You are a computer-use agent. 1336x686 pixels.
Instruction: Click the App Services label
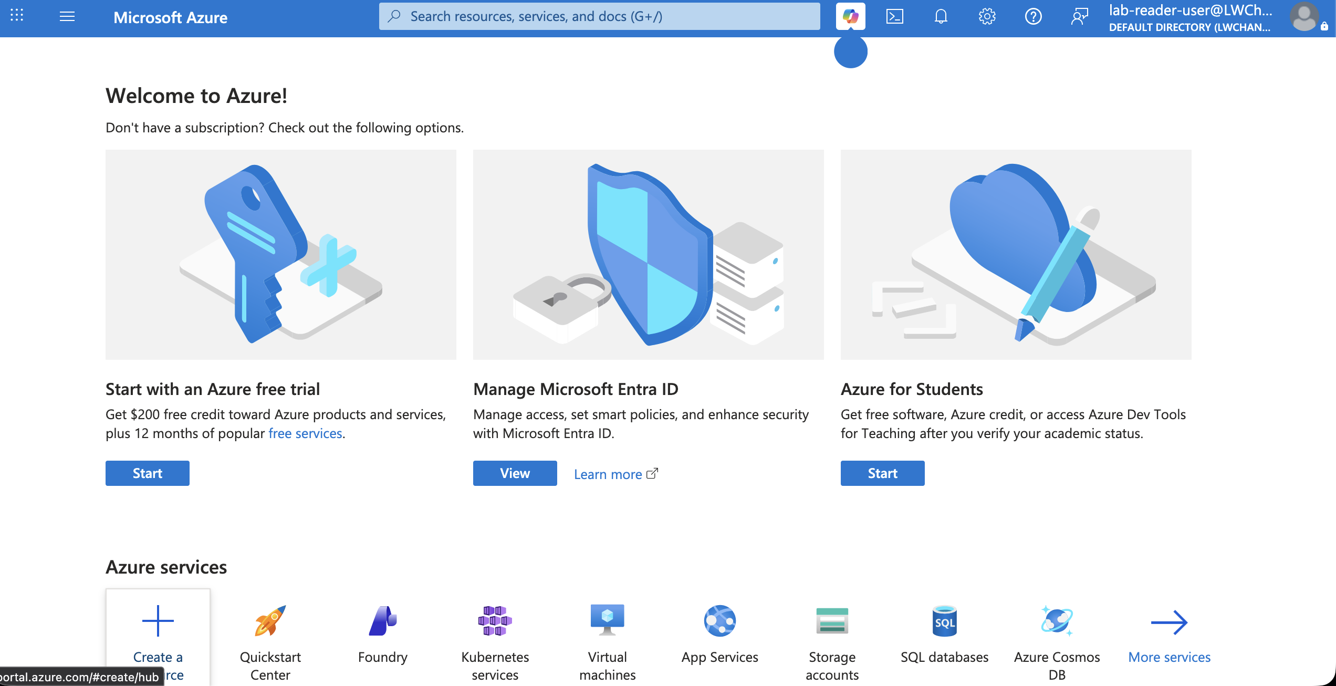[x=720, y=657]
